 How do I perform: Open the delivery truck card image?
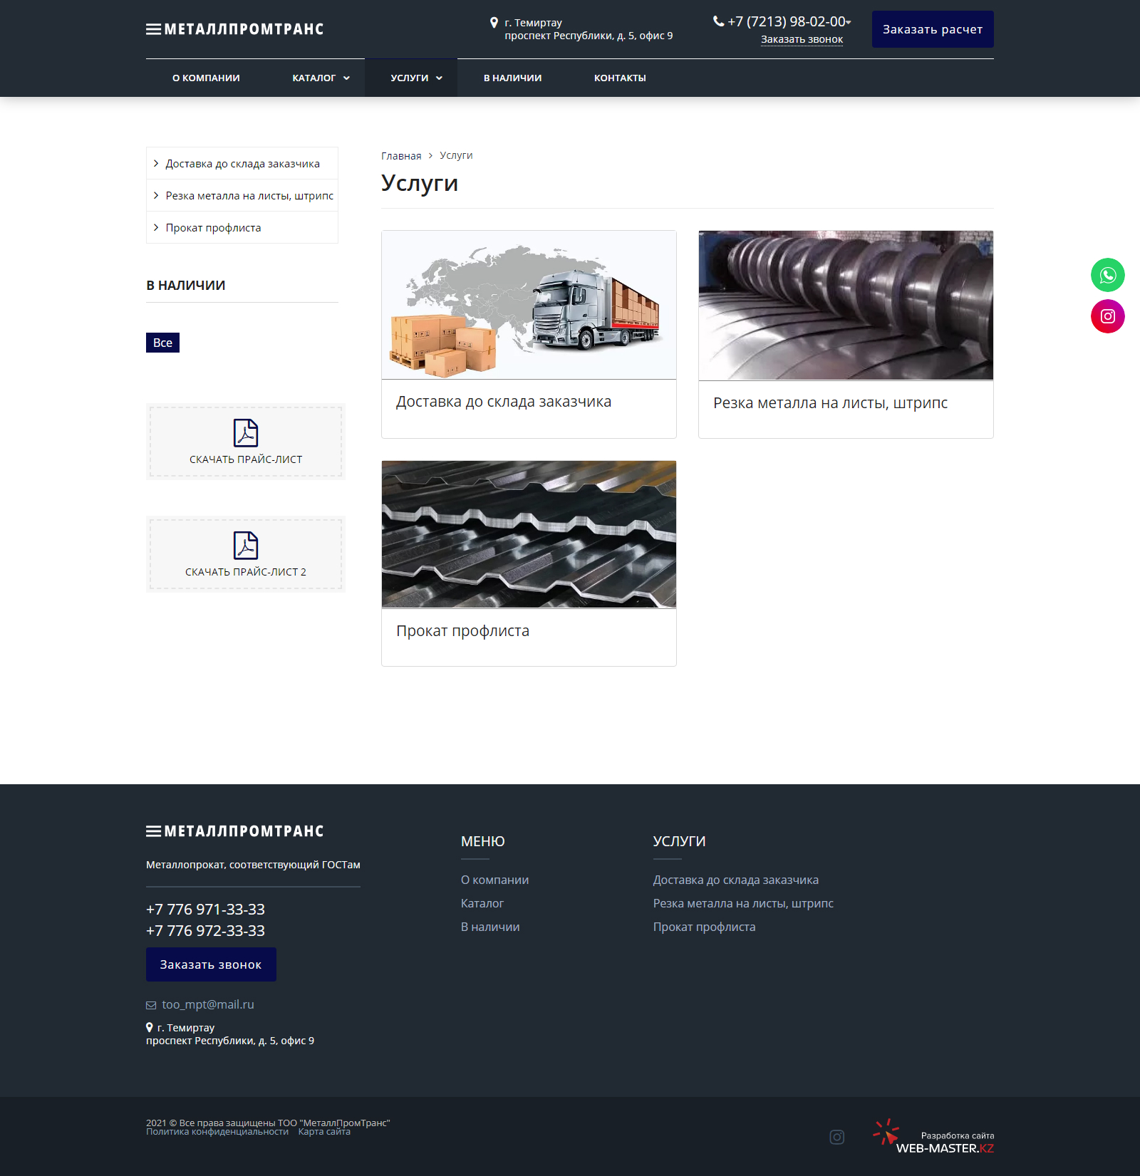pyautogui.click(x=529, y=305)
